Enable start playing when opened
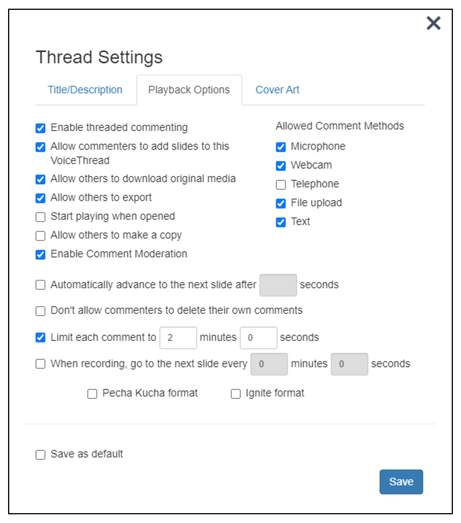 coord(40,216)
